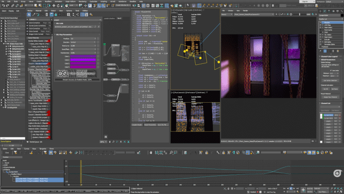The image size is (344, 194).
Task: Open the All selection filter dropdown
Action: (28, 6)
